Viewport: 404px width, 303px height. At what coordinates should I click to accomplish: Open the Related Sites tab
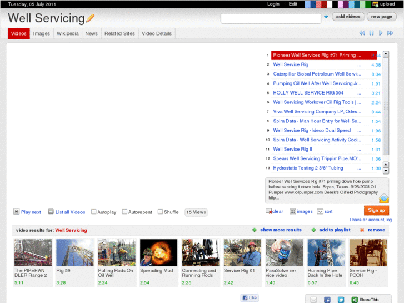point(119,33)
